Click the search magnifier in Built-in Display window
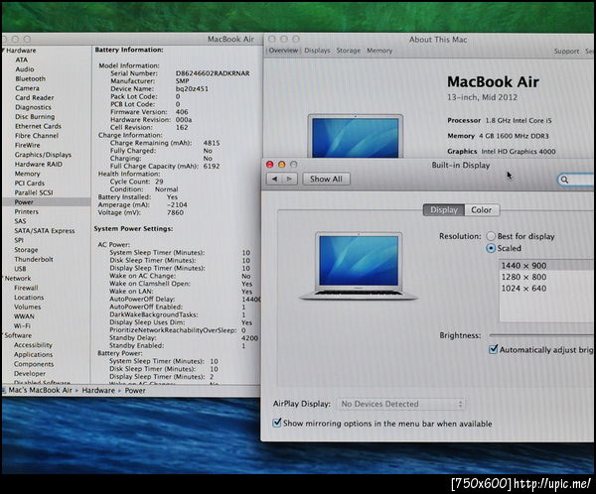 click(564, 180)
